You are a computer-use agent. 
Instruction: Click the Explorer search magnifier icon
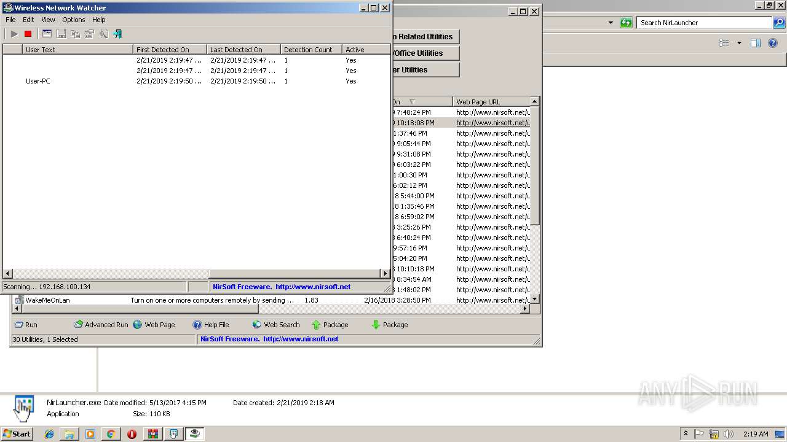[x=779, y=23]
